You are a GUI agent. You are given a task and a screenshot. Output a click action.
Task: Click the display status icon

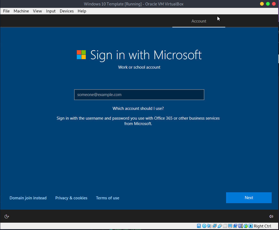230,226
